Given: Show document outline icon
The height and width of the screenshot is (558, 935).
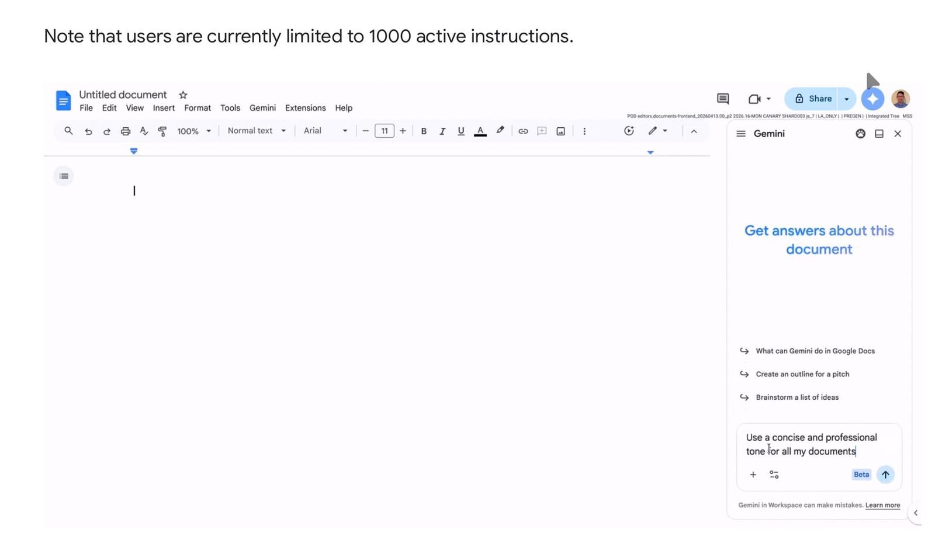Looking at the screenshot, I should click(x=64, y=176).
